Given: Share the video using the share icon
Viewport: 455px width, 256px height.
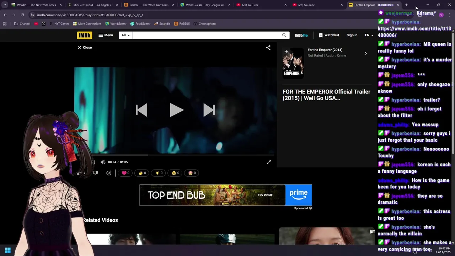Looking at the screenshot, I should pyautogui.click(x=268, y=48).
